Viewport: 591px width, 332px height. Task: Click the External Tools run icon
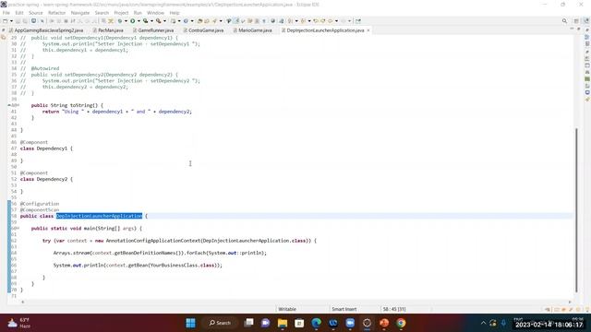coord(159,21)
